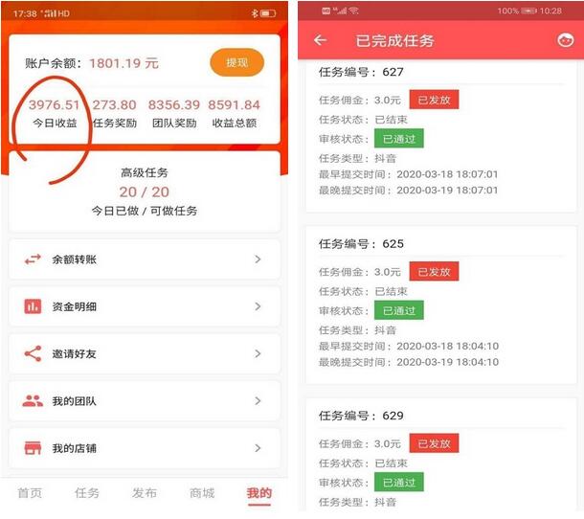Select the 我的店铺 label

(74, 448)
